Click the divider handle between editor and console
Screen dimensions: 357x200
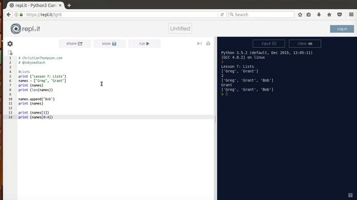coord(215,118)
